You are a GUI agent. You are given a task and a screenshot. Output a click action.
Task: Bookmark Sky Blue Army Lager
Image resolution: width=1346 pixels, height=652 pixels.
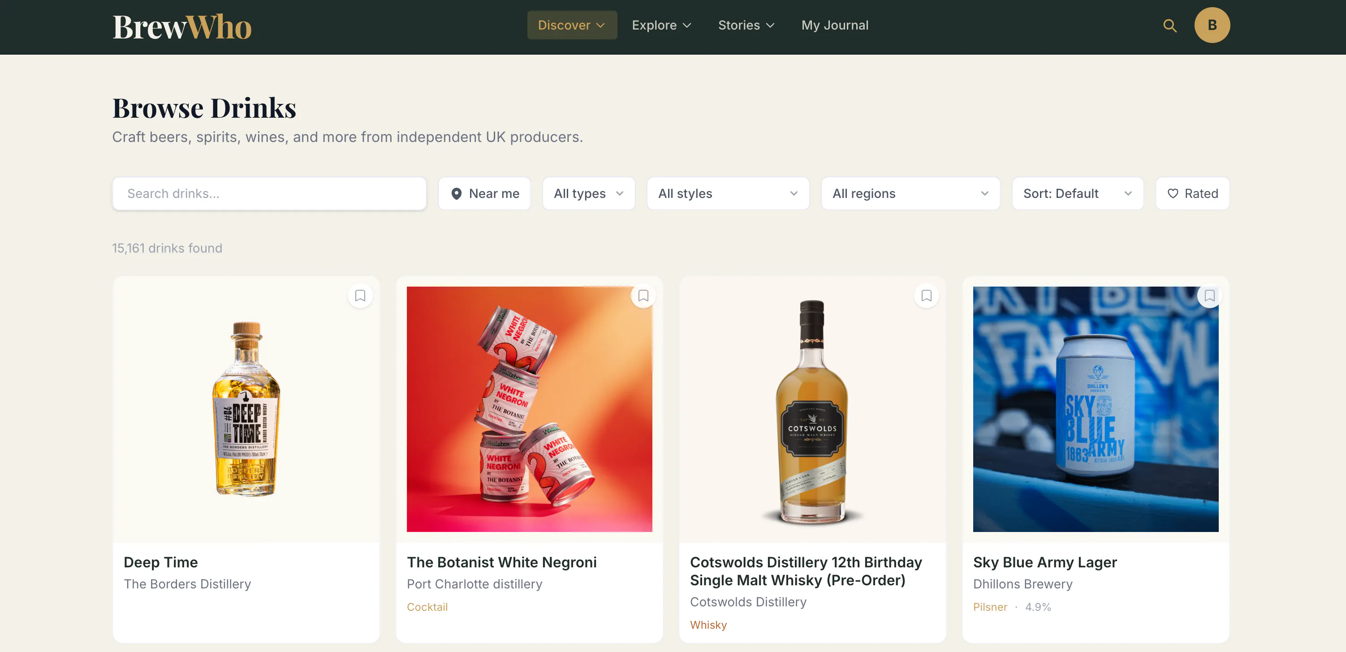(x=1209, y=296)
